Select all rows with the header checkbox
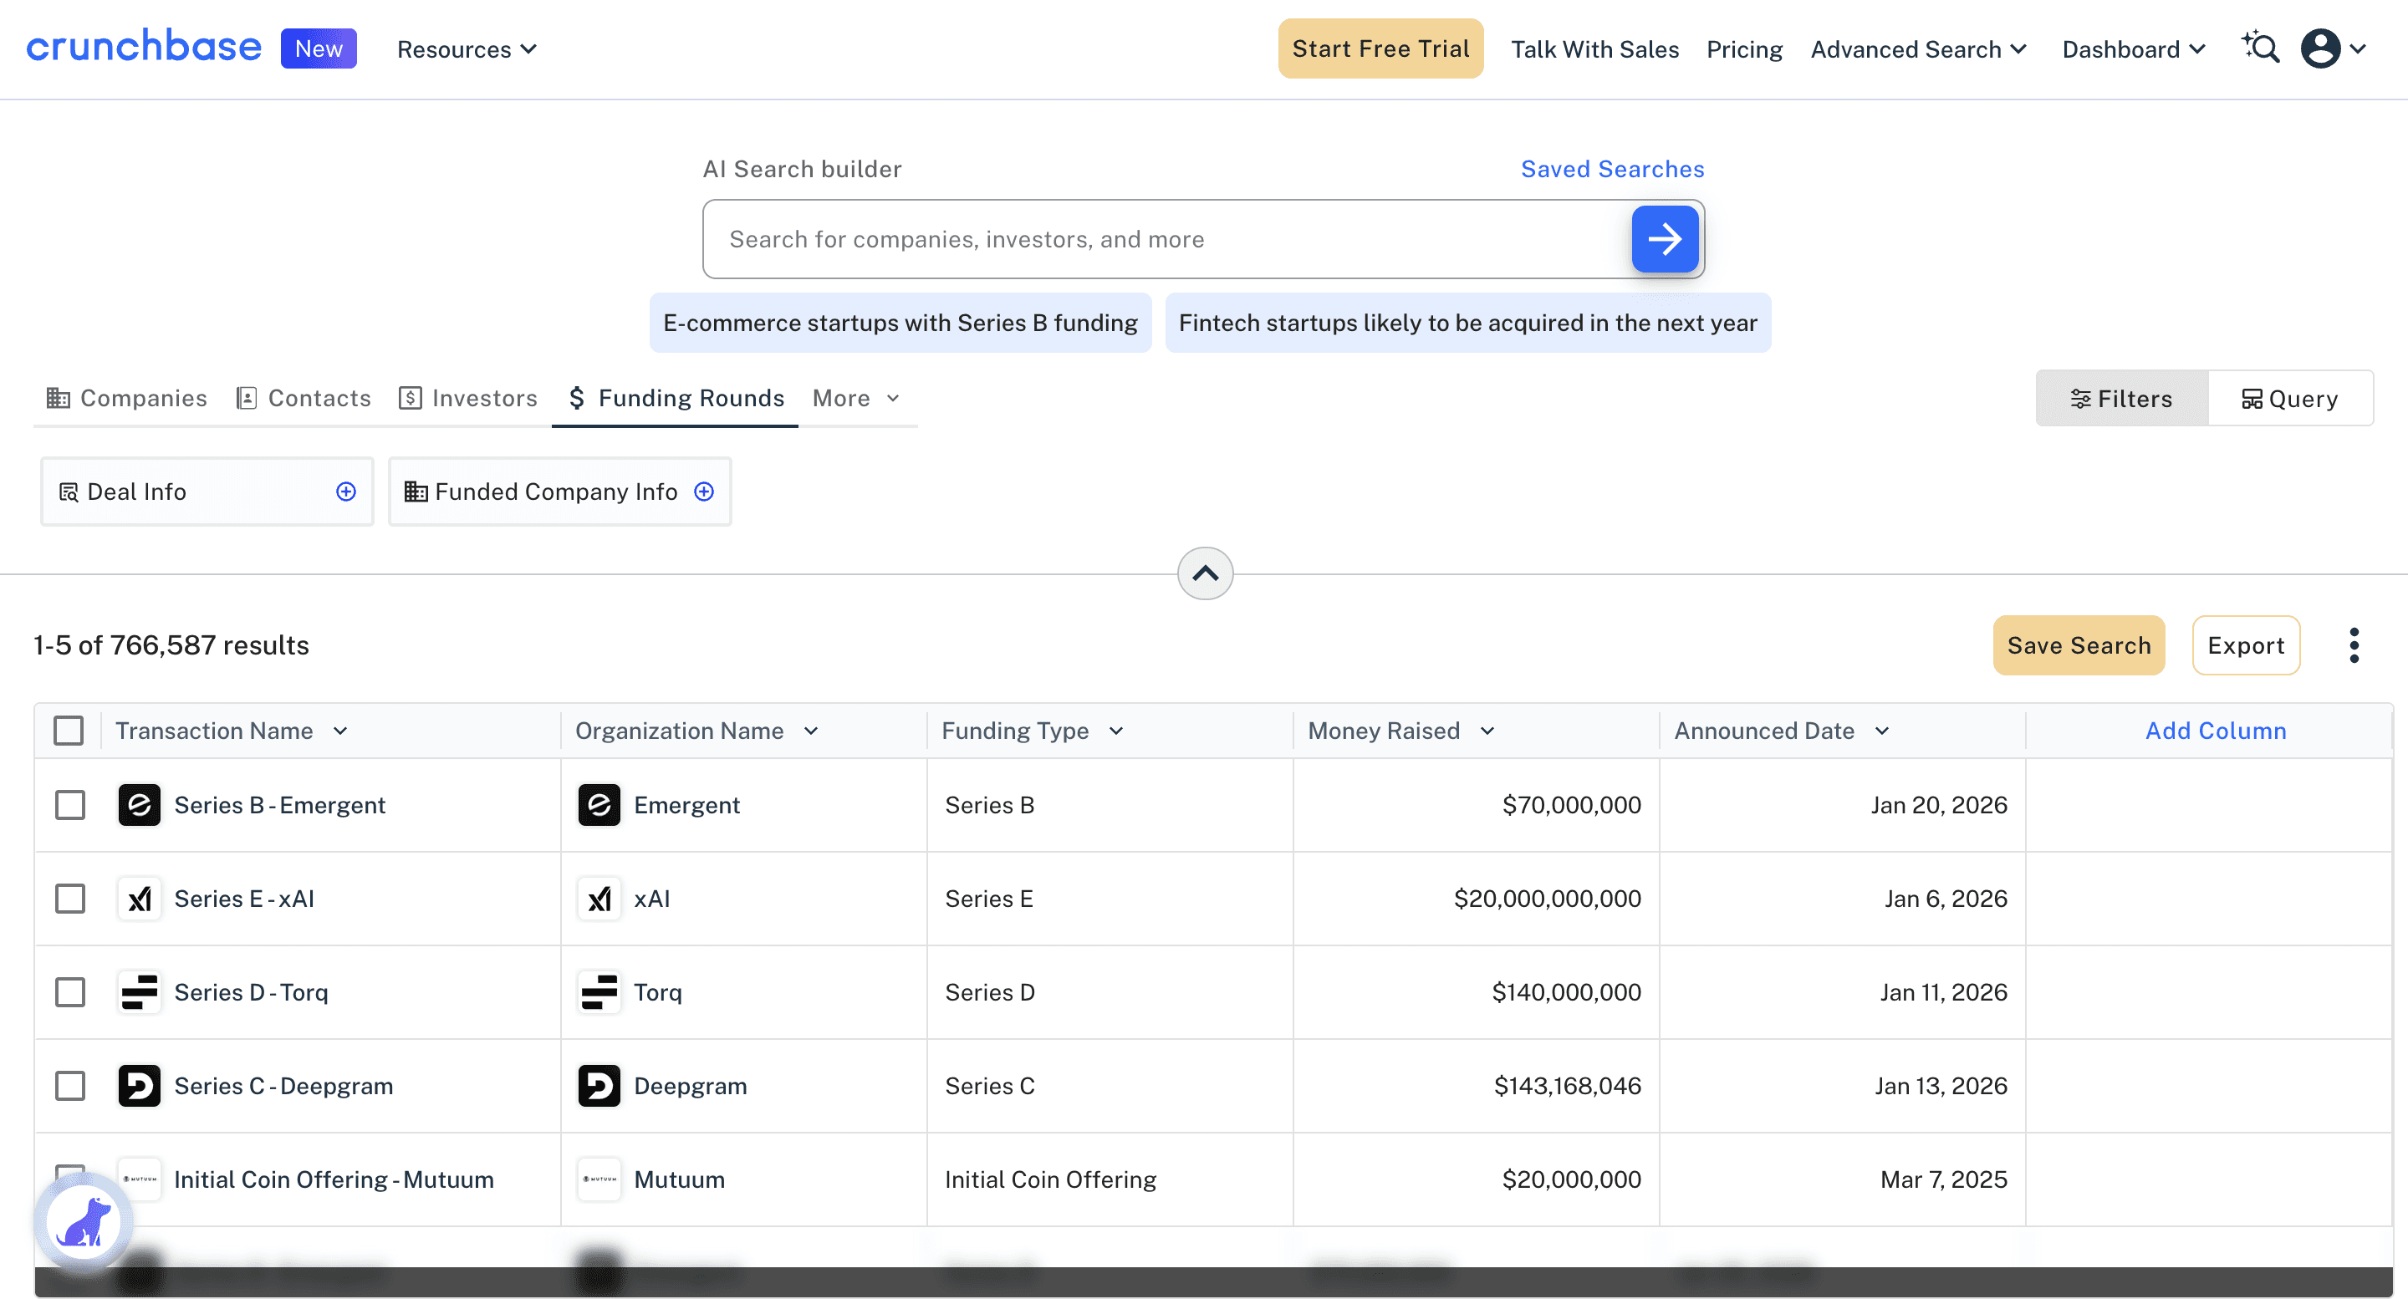 [x=69, y=730]
